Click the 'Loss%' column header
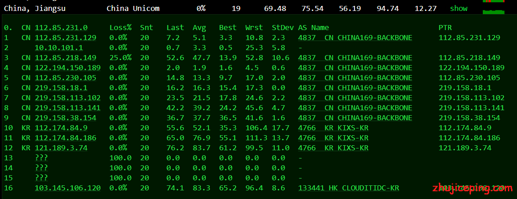The height and width of the screenshot is (199, 517). pyautogui.click(x=120, y=28)
